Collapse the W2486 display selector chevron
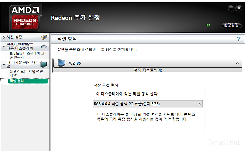 coord(238,63)
